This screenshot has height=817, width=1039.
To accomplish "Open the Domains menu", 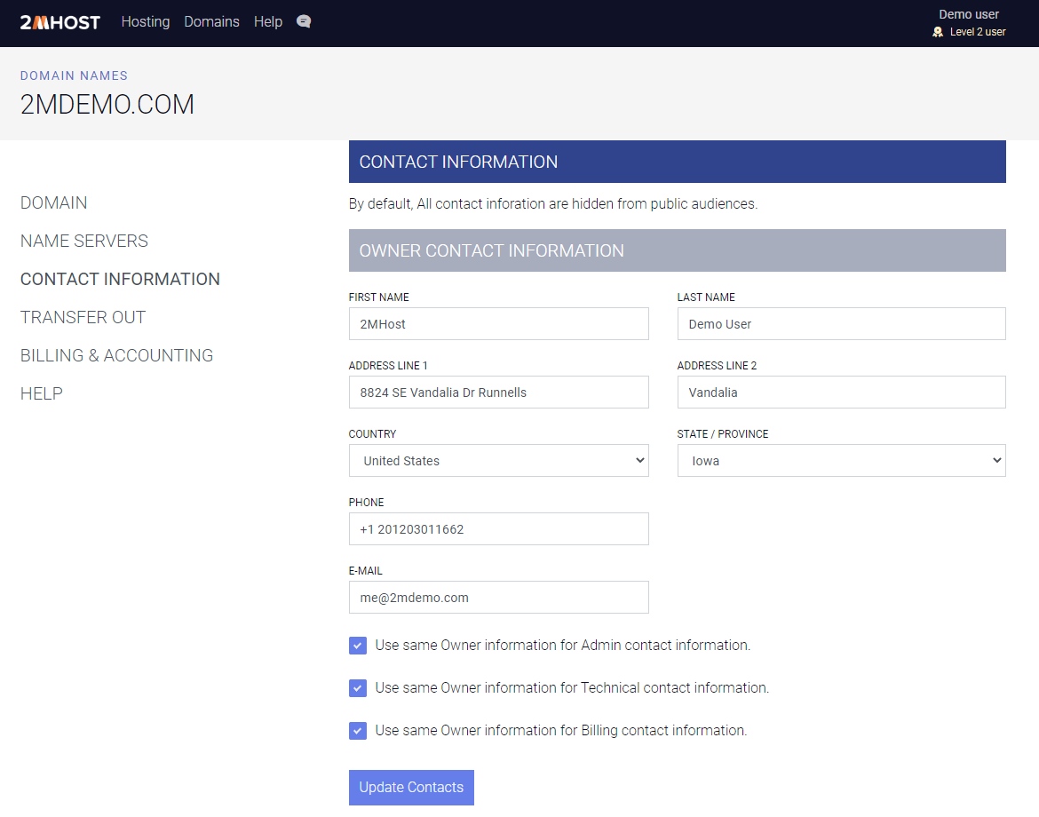I will pyautogui.click(x=211, y=22).
